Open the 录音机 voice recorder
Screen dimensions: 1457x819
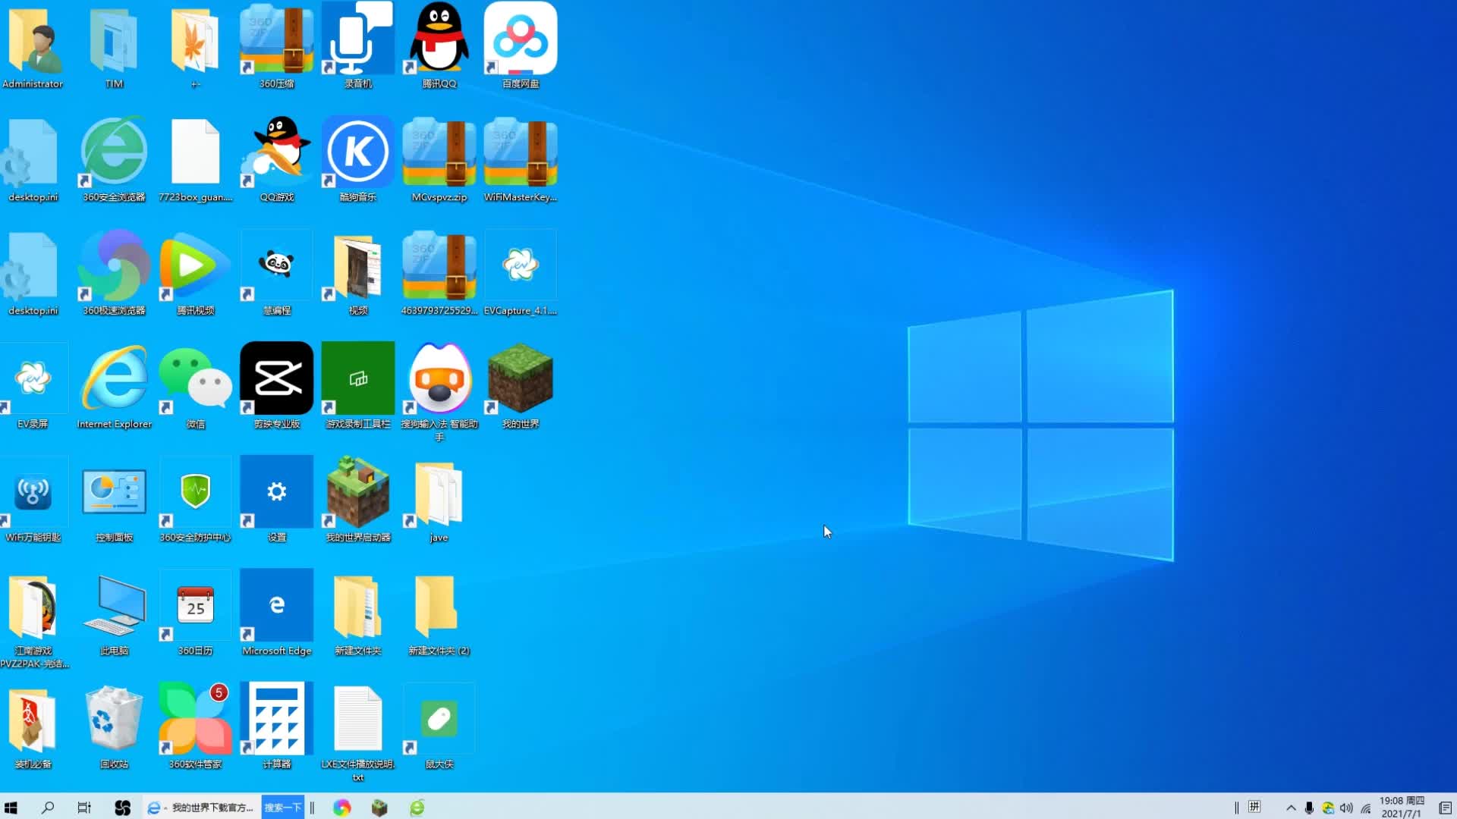(357, 45)
